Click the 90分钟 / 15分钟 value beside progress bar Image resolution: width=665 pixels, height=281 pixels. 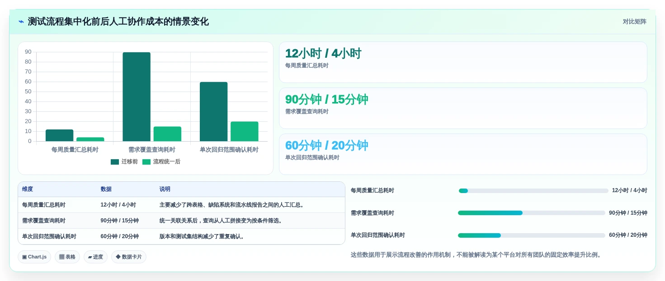[628, 213]
